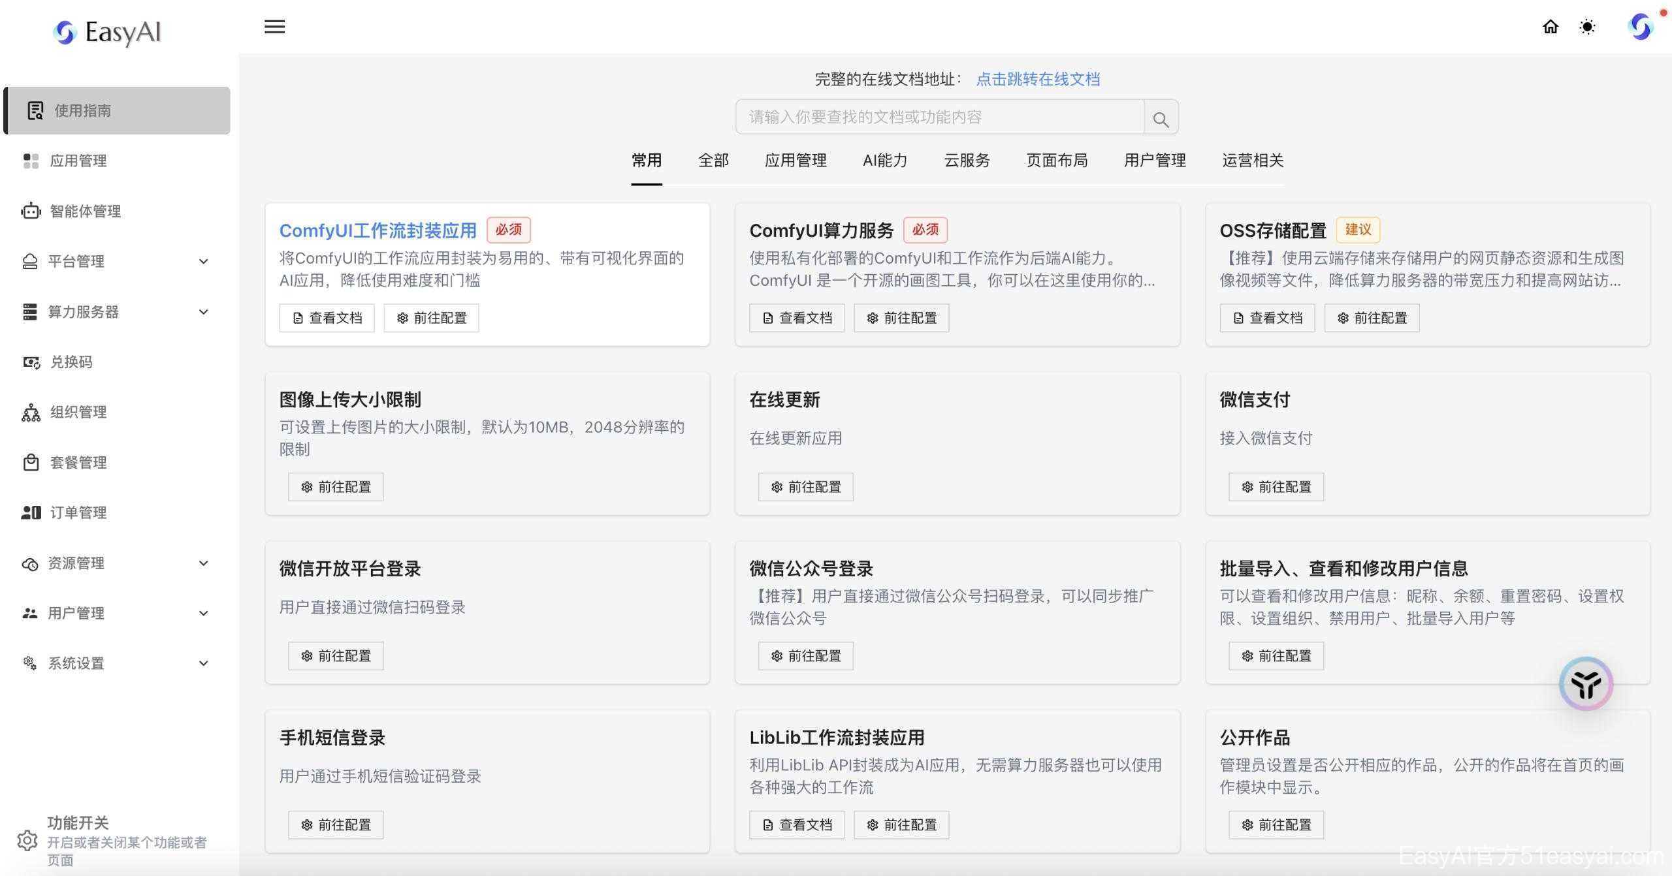
Task: Click 系统设置 gears icon
Action: point(30,663)
